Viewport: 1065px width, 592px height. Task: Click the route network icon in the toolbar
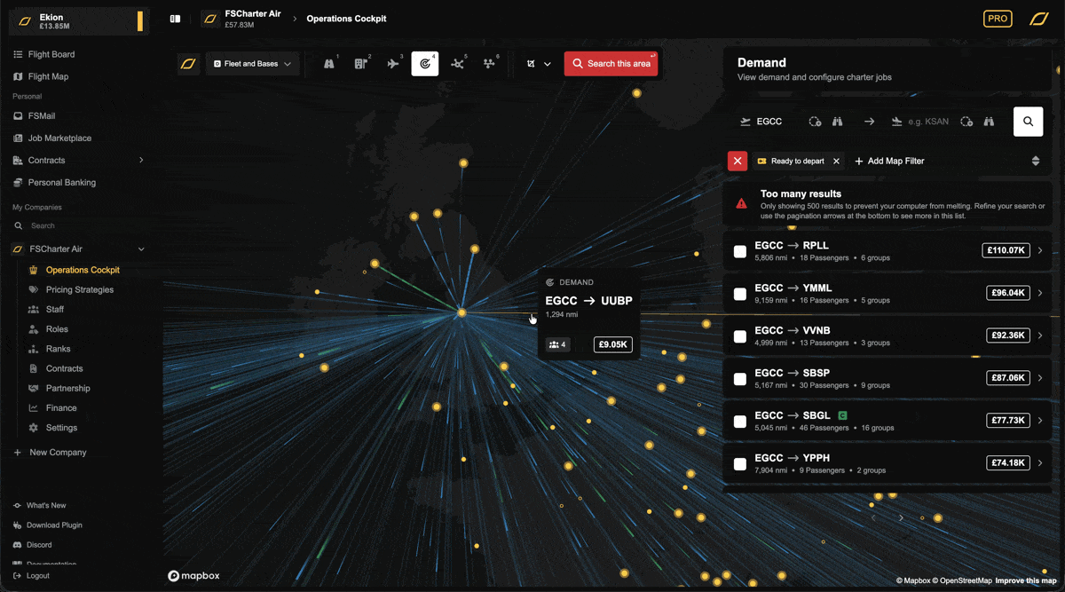[x=457, y=64]
